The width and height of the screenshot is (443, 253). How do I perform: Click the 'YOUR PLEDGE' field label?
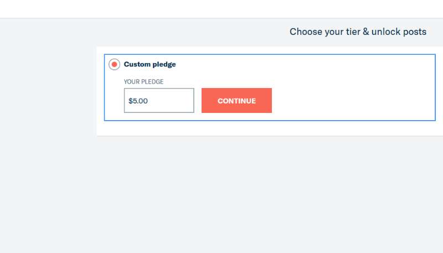[x=143, y=81]
